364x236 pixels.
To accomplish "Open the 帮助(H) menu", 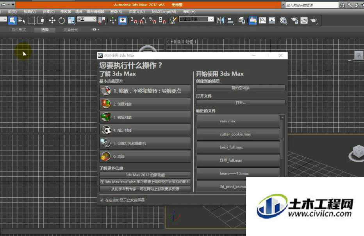I will (189, 12).
